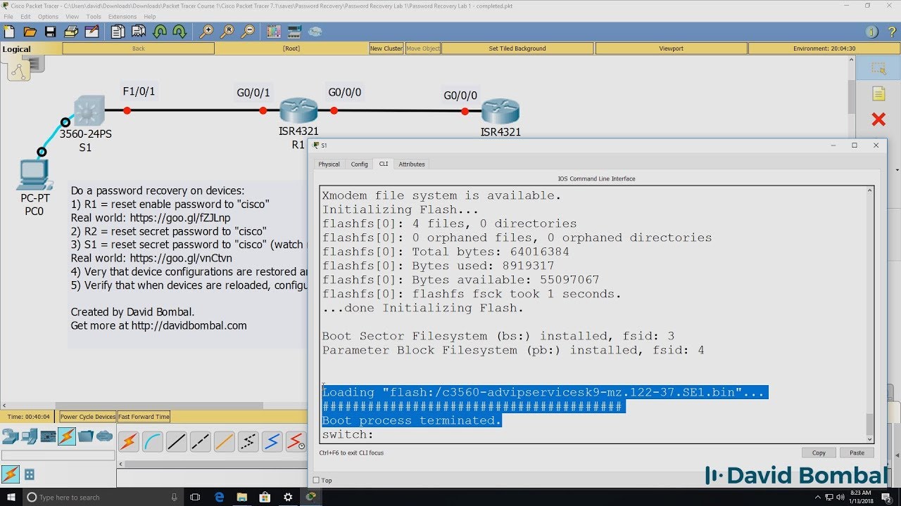Image resolution: width=901 pixels, height=506 pixels.
Task: Click the network information icon
Action: [871, 32]
